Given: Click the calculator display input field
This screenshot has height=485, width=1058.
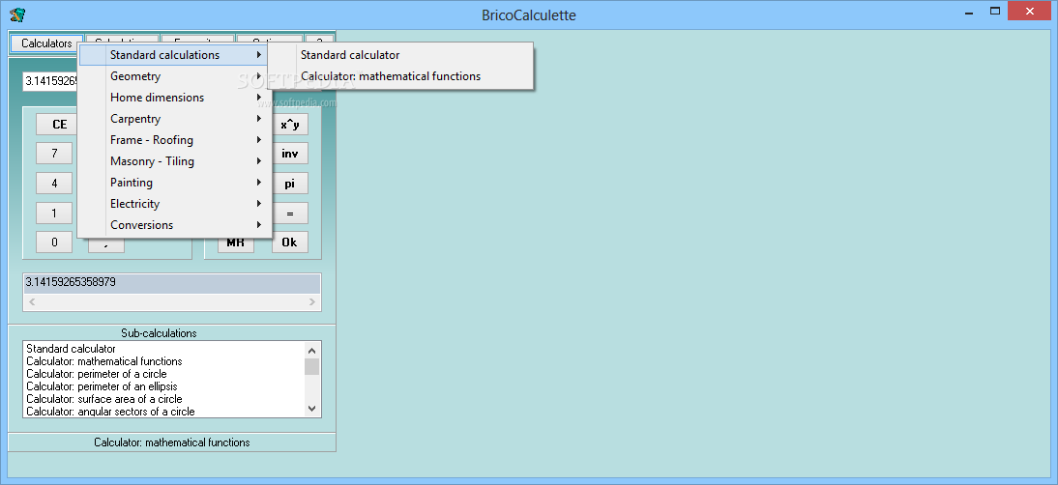Looking at the screenshot, I should pos(50,81).
